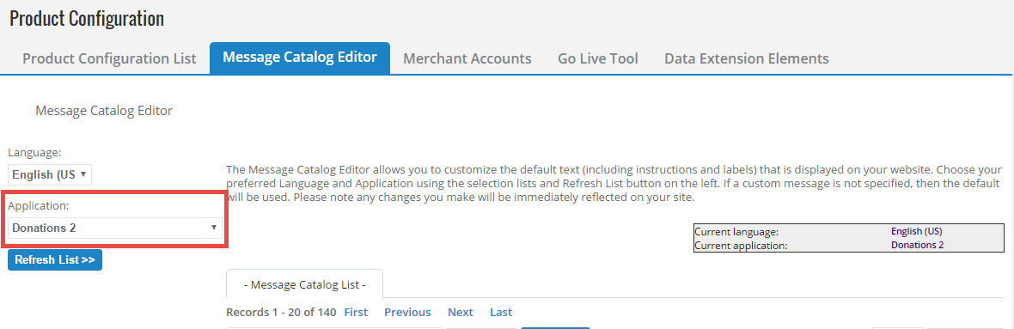The width and height of the screenshot is (1014, 329).
Task: Click the Product Configuration page heading
Action: [x=87, y=18]
